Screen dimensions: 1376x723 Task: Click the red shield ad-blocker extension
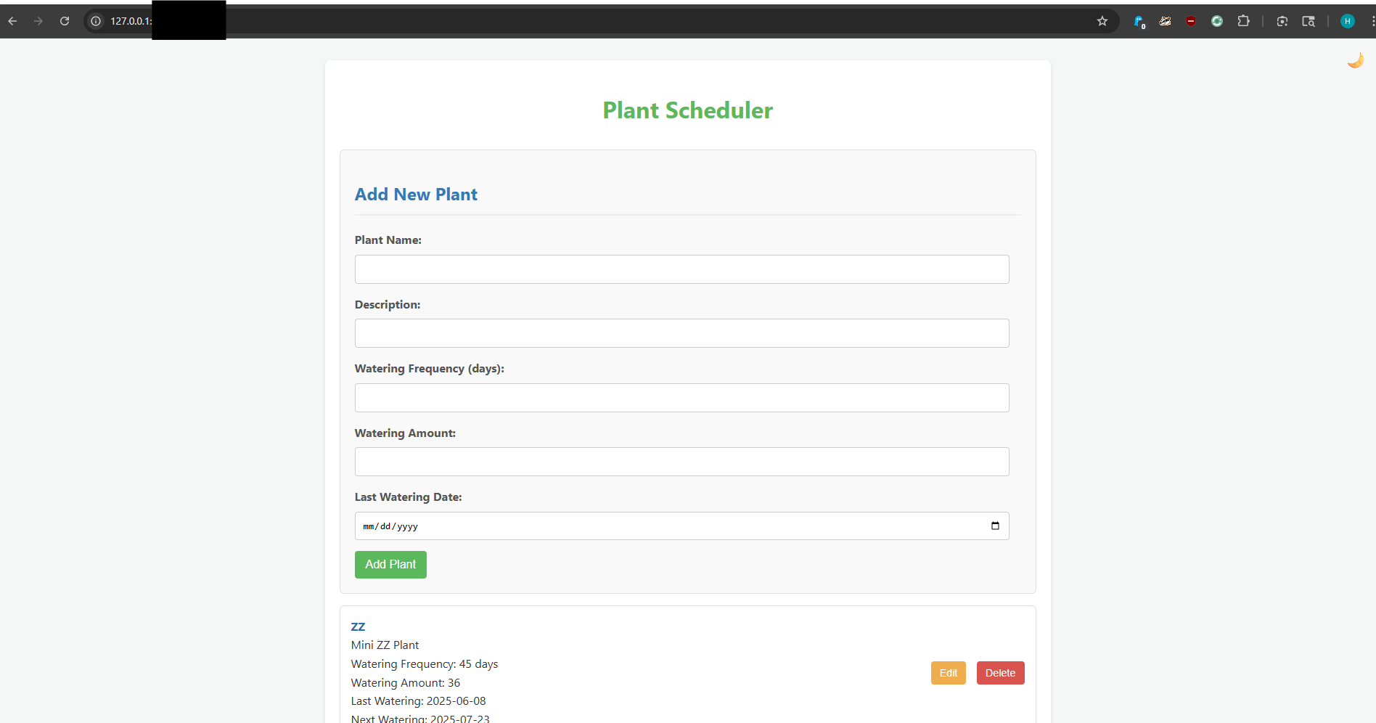coord(1191,21)
